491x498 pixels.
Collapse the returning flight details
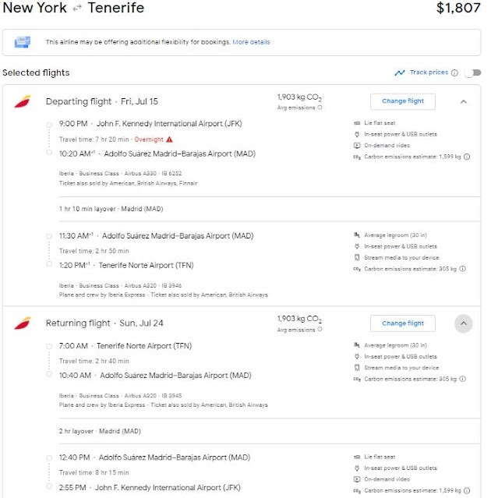pyautogui.click(x=463, y=323)
